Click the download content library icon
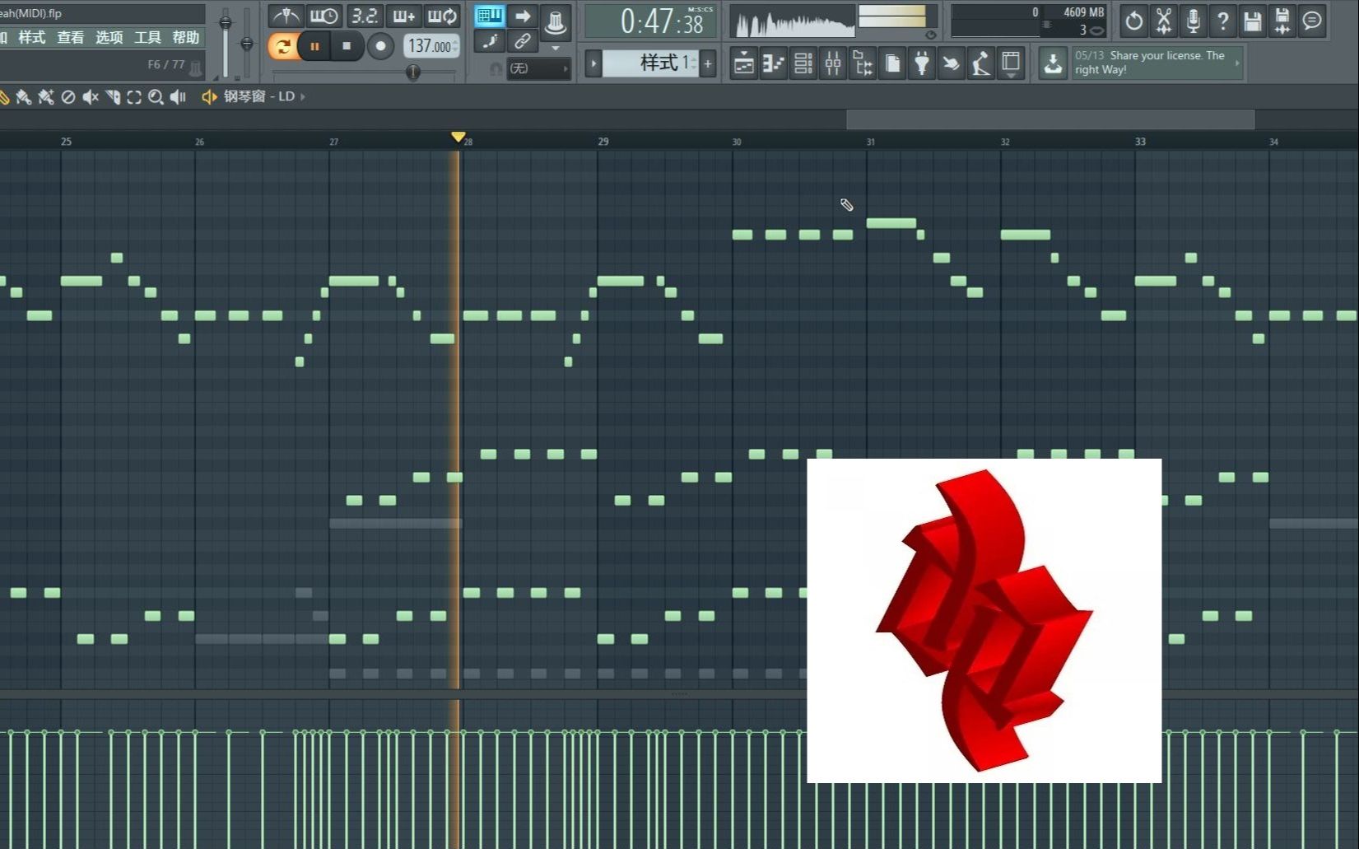This screenshot has width=1359, height=849. tap(1053, 63)
